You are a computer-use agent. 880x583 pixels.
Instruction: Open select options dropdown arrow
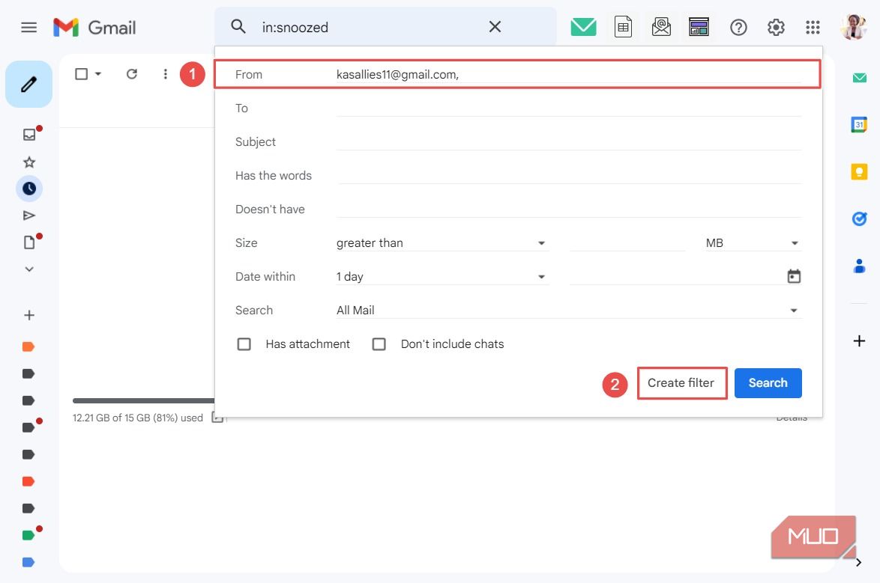98,74
